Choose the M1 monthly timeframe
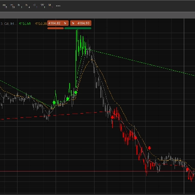Viewport: 195px width, 195px height. 50,6
